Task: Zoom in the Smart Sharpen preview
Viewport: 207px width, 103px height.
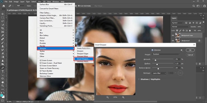Action: click(x=123, y=97)
